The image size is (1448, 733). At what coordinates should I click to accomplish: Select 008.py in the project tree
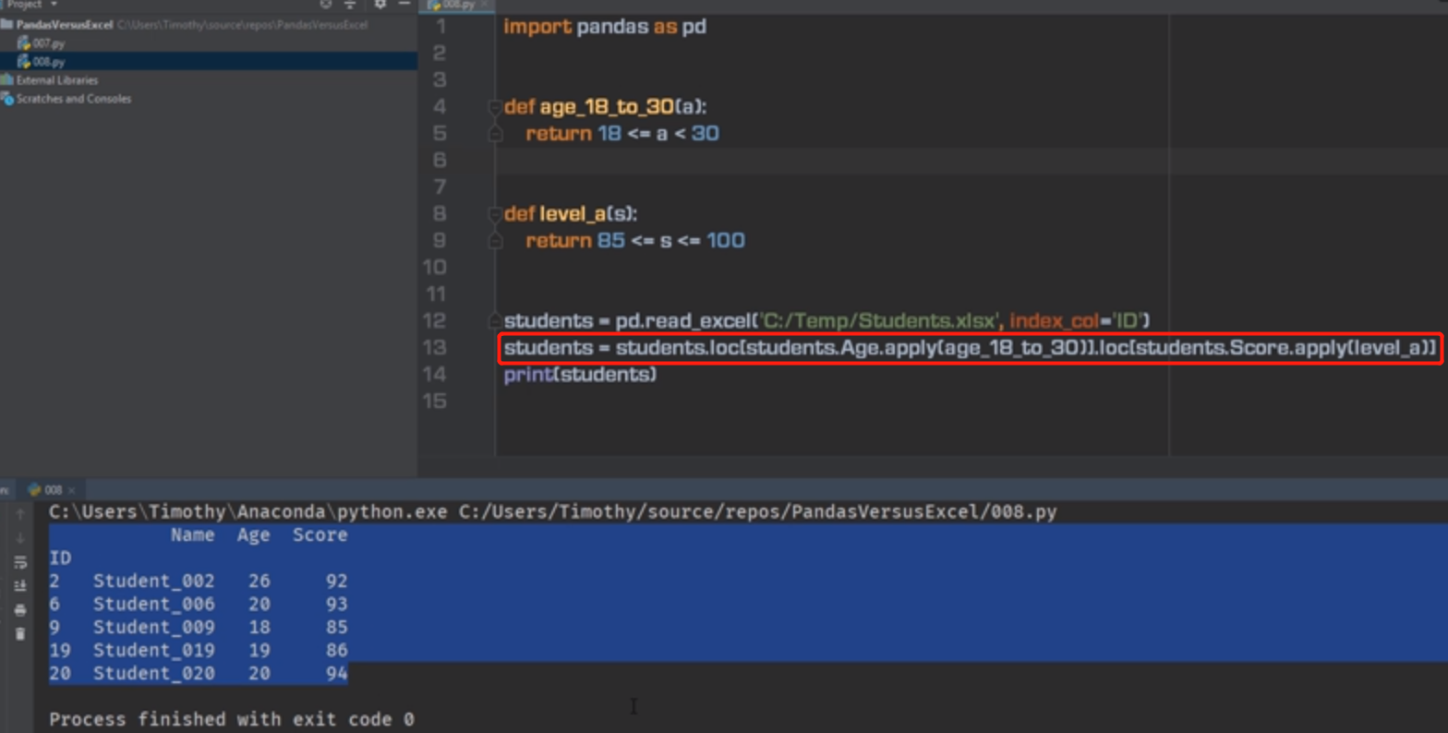coord(49,62)
